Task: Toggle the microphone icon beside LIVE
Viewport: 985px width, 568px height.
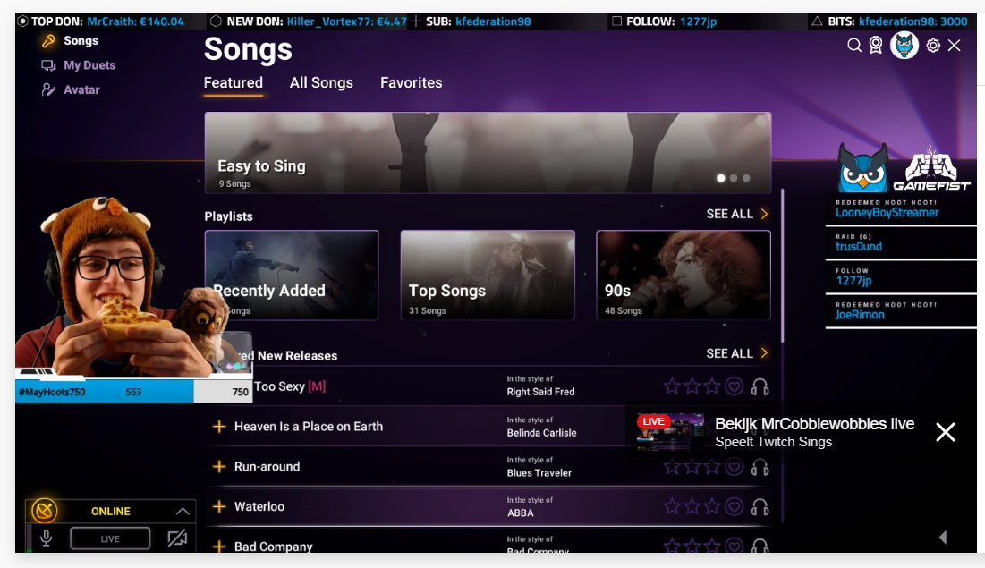Action: 46,538
